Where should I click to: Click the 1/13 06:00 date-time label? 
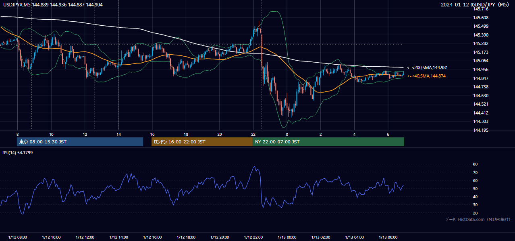(388, 237)
